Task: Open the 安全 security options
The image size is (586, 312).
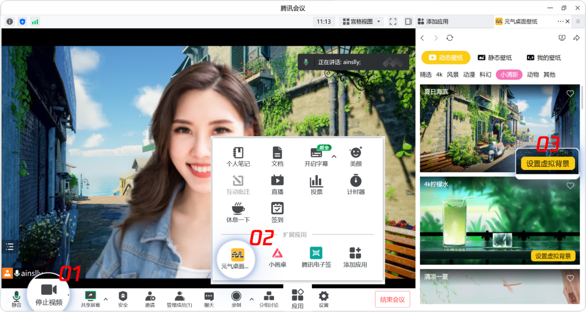Action: [123, 300]
